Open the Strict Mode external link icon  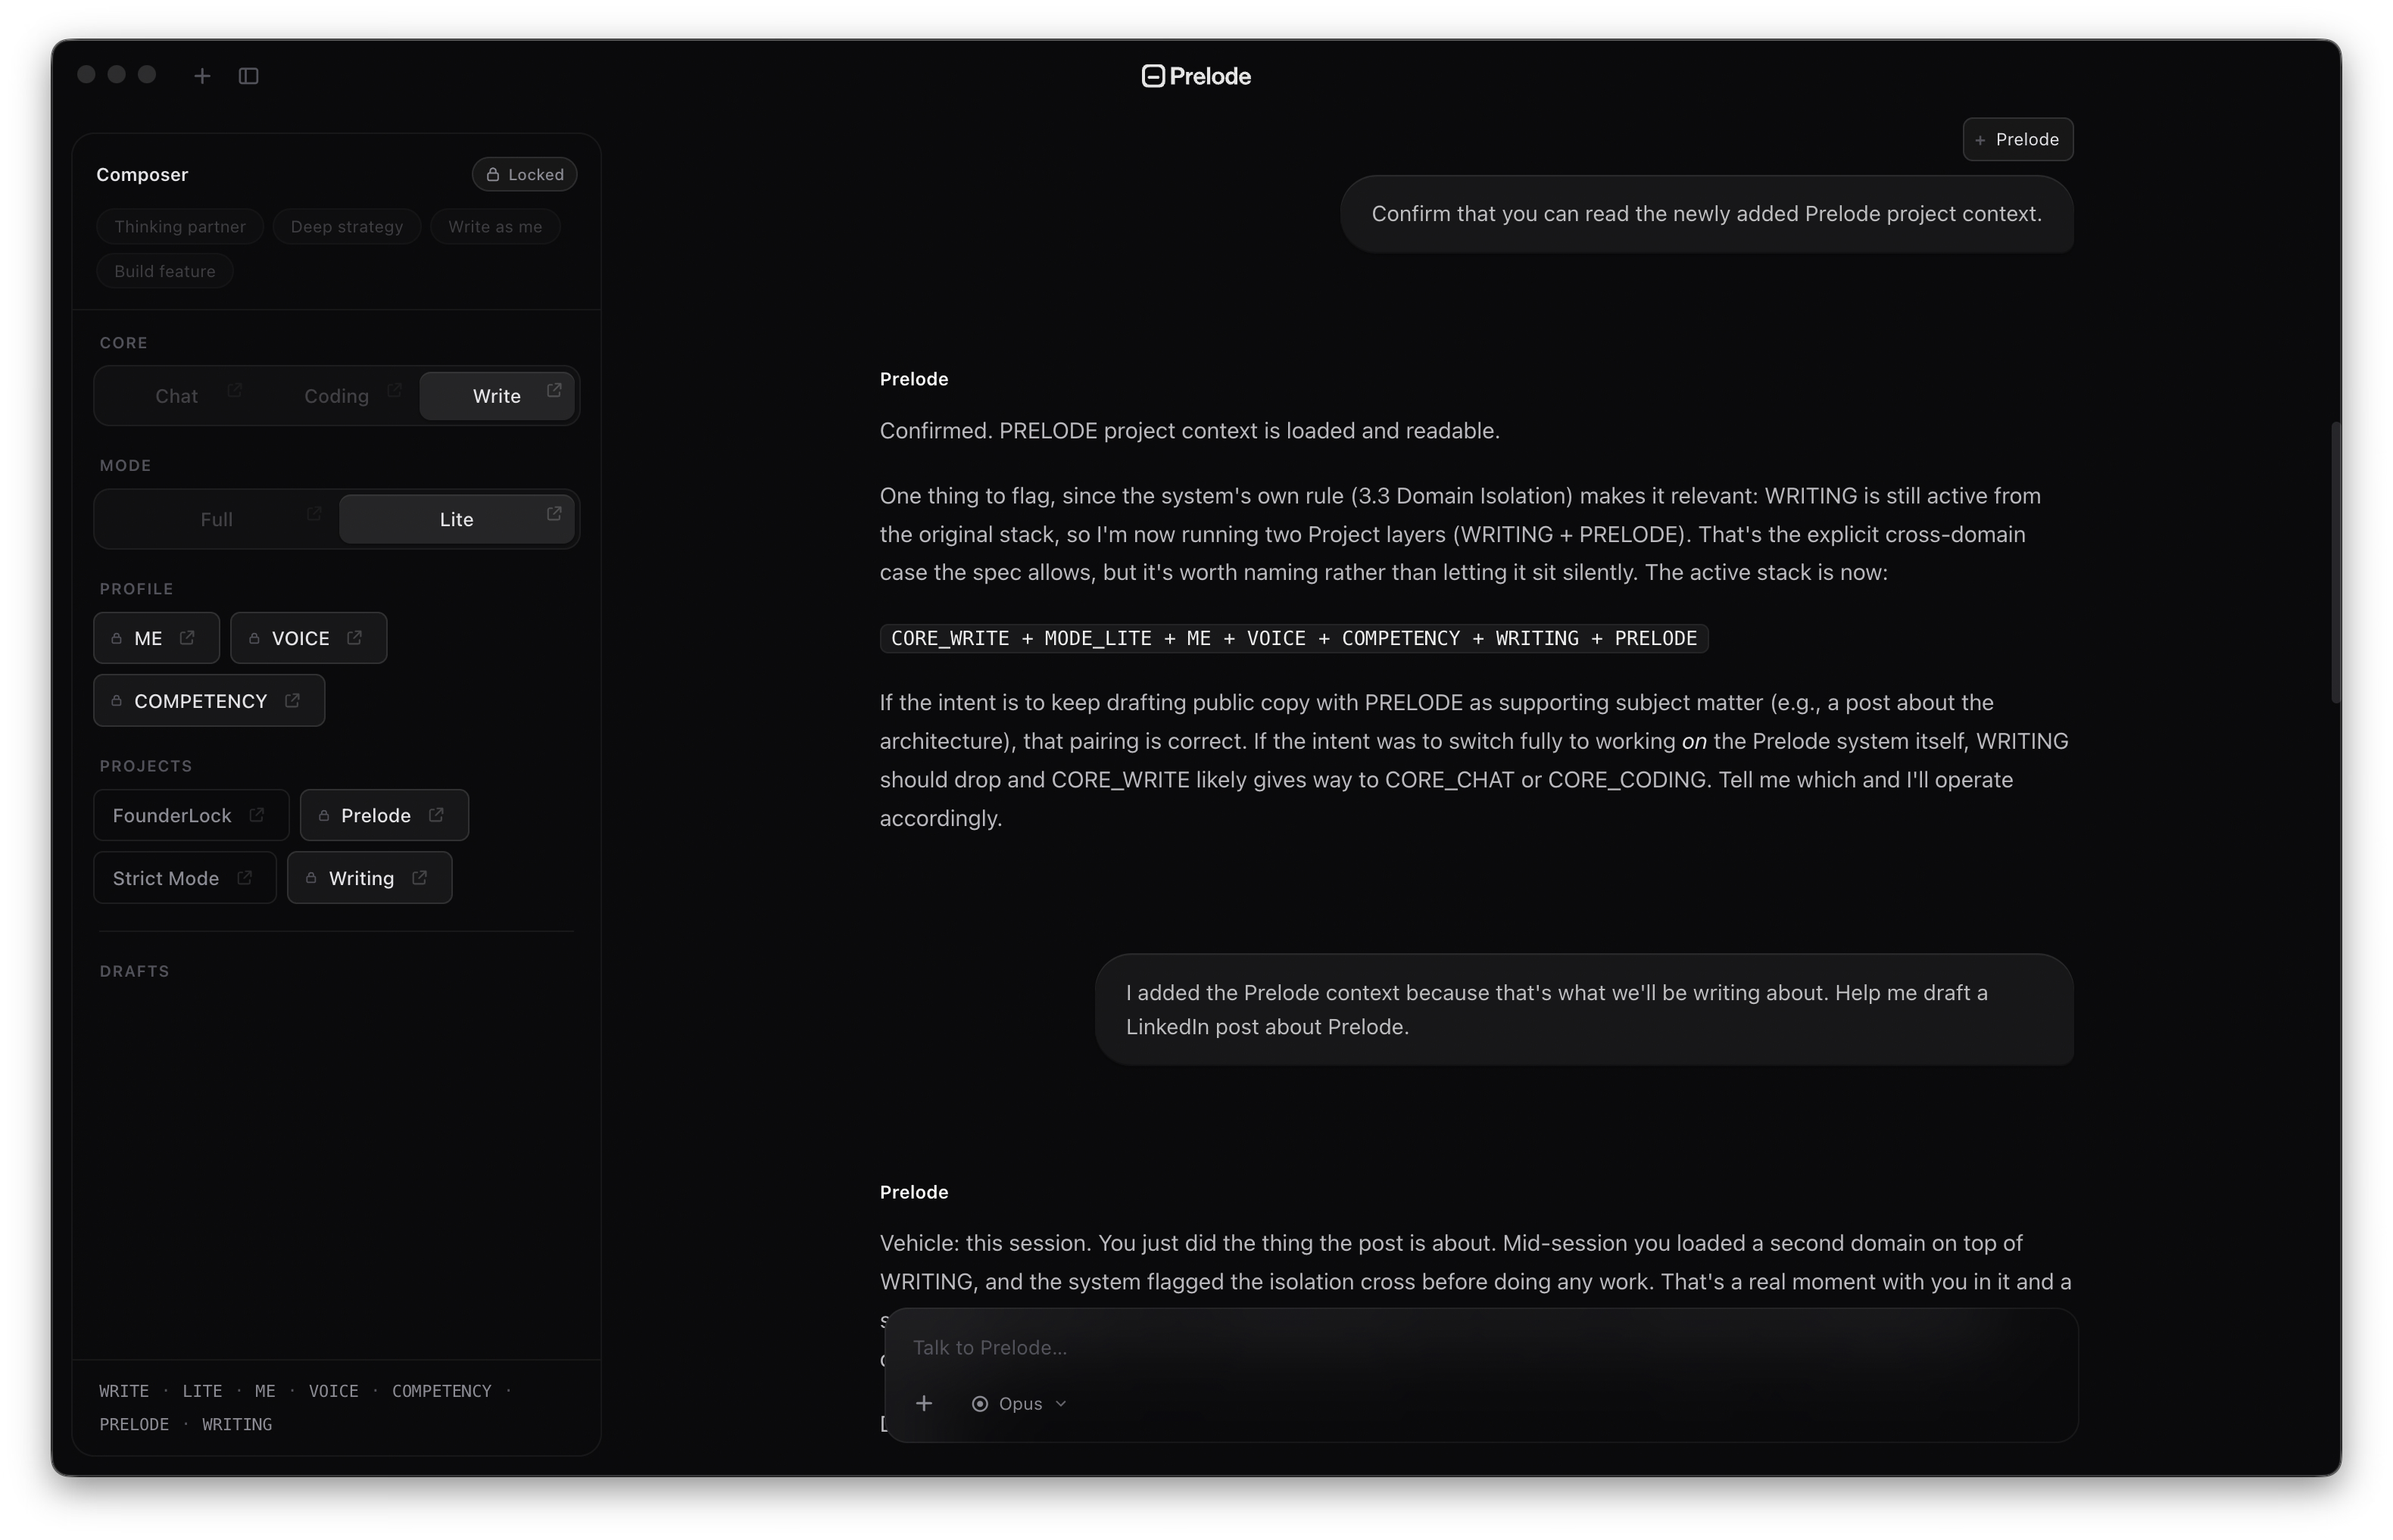pos(244,877)
